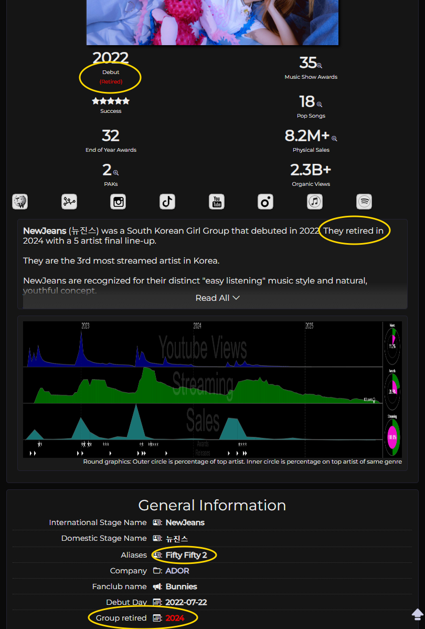Screen dimensions: 425x629
Task: Open the line-graph chart link icon
Action: tap(69, 202)
